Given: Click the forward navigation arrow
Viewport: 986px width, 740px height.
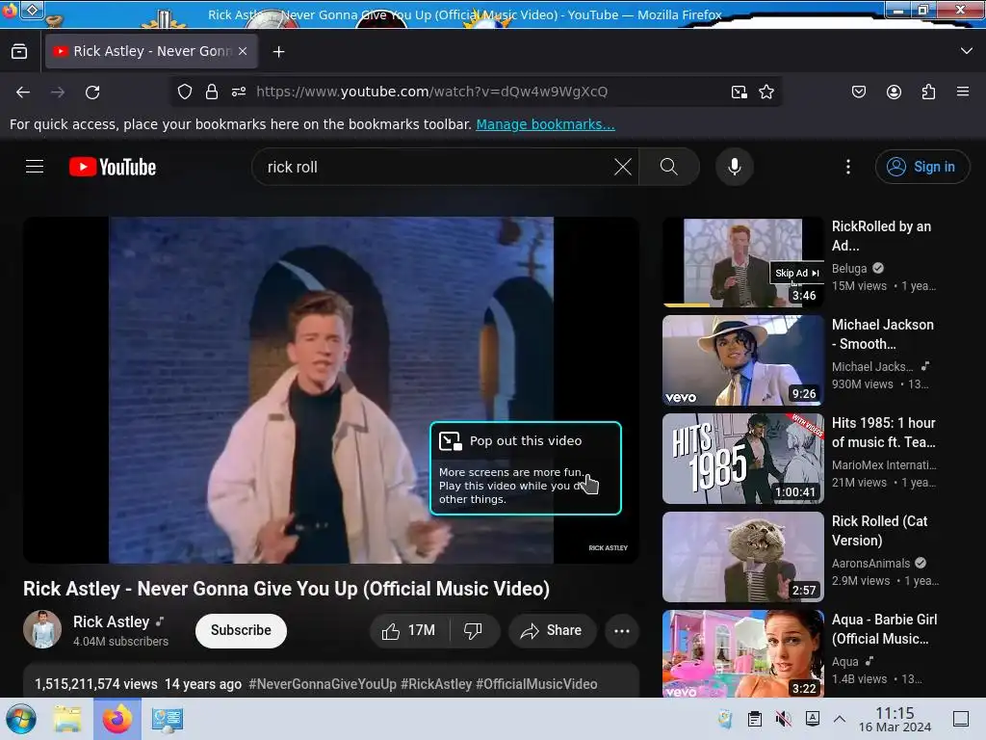Looking at the screenshot, I should click(x=58, y=92).
